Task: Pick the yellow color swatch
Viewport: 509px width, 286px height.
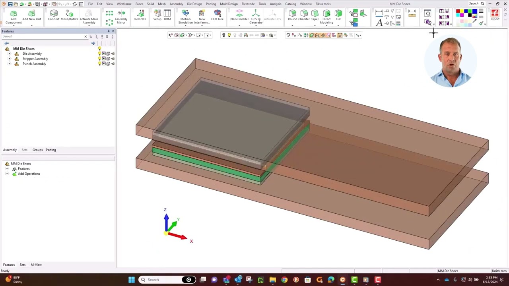Action: click(x=462, y=11)
